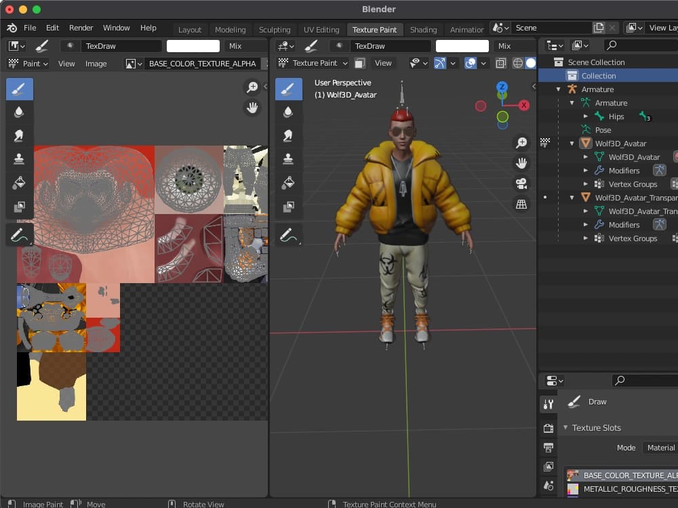Collapse the top Armature tree item
This screenshot has width=678, height=508.
tap(558, 89)
